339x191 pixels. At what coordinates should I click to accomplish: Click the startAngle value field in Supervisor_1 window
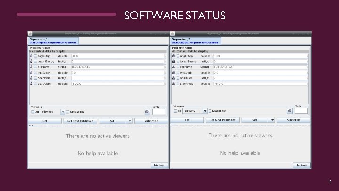[x=117, y=83]
